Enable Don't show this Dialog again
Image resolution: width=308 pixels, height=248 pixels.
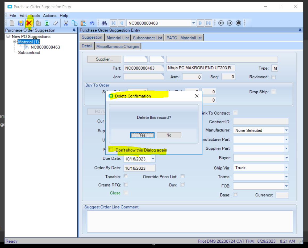[111, 149]
